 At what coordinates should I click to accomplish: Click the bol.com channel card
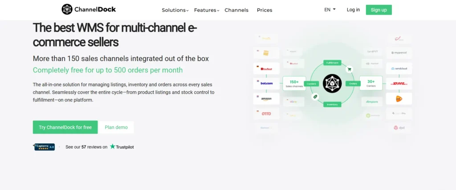[266, 83]
